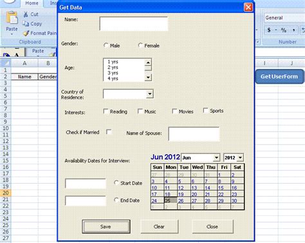The image size is (305, 243).
Task: Click the Paste icon in Clipboard group
Action: pos(12,18)
